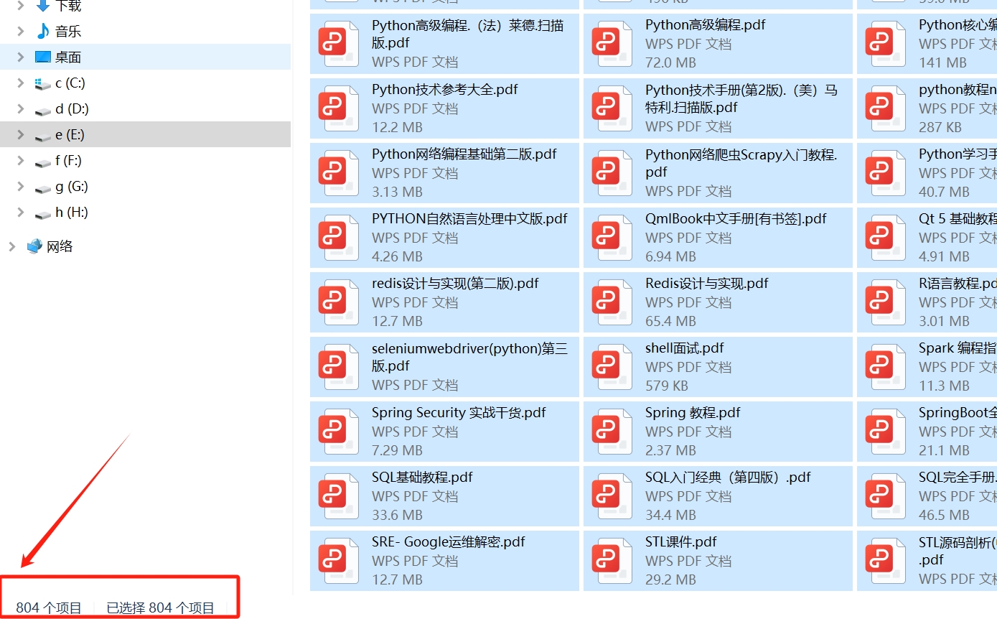Click the PDF icon of SQL基础教程.pdf
The height and width of the screenshot is (619, 997).
[338, 496]
